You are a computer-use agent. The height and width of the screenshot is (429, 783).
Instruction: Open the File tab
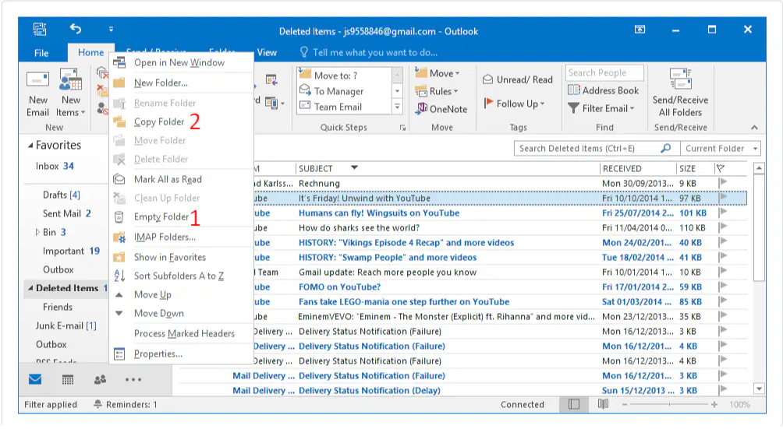(x=41, y=53)
